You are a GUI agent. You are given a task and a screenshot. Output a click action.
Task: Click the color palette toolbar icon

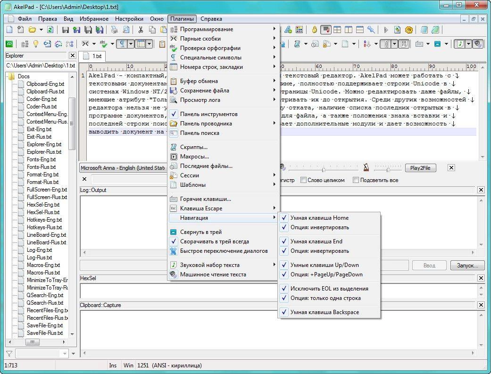pyautogui.click(x=300, y=30)
